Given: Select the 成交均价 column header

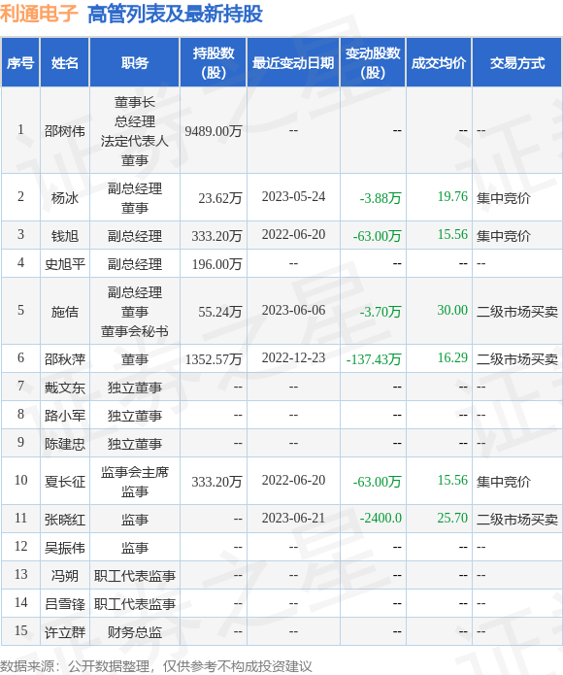Looking at the screenshot, I should [x=439, y=63].
